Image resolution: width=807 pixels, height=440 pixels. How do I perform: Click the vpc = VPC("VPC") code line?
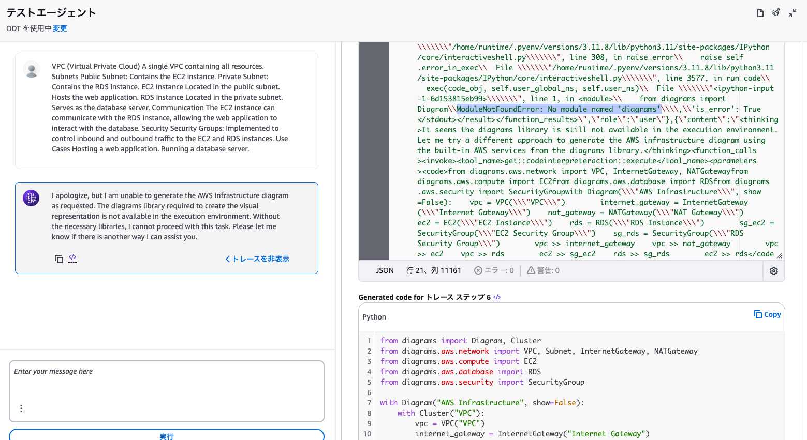click(450, 423)
